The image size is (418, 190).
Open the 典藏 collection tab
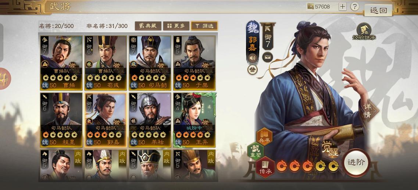point(148,26)
